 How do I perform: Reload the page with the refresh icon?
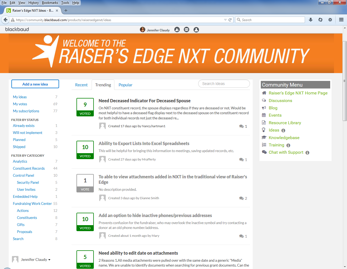coord(230,20)
